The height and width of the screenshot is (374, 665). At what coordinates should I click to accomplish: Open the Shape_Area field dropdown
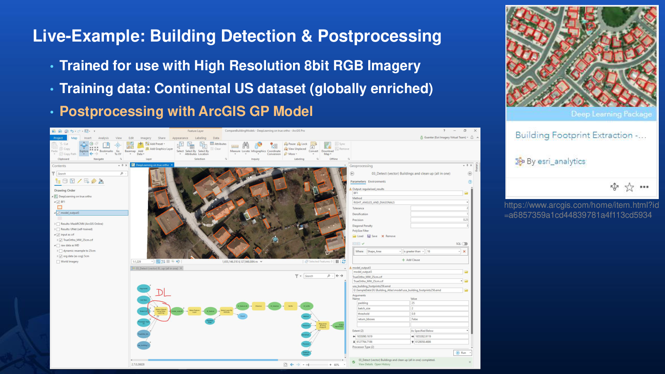[400, 251]
